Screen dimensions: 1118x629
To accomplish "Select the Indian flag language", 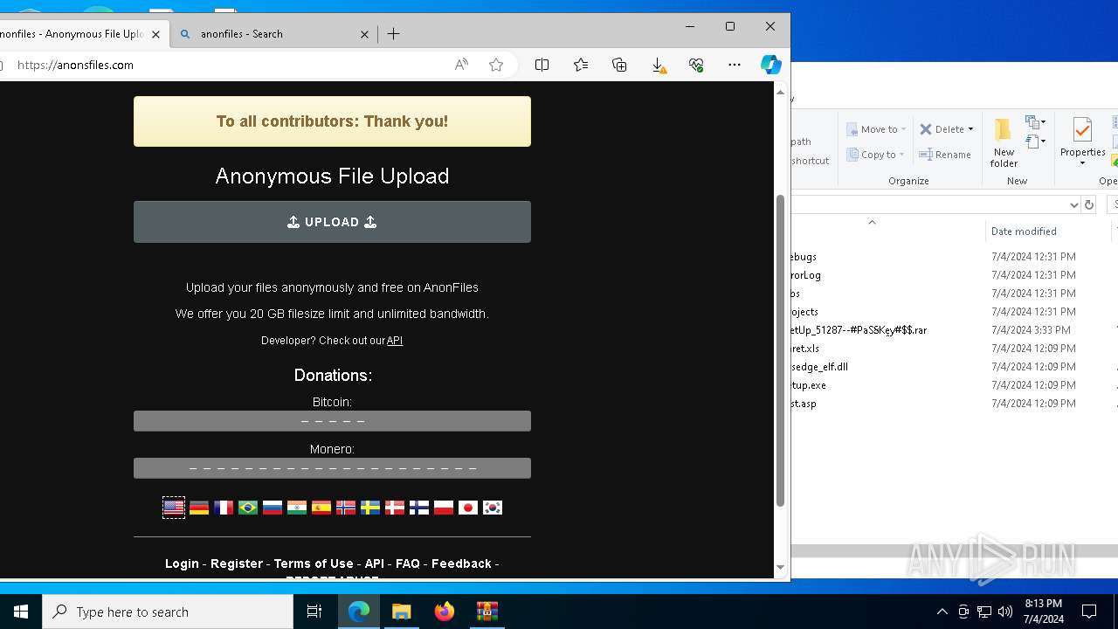I will tap(297, 508).
